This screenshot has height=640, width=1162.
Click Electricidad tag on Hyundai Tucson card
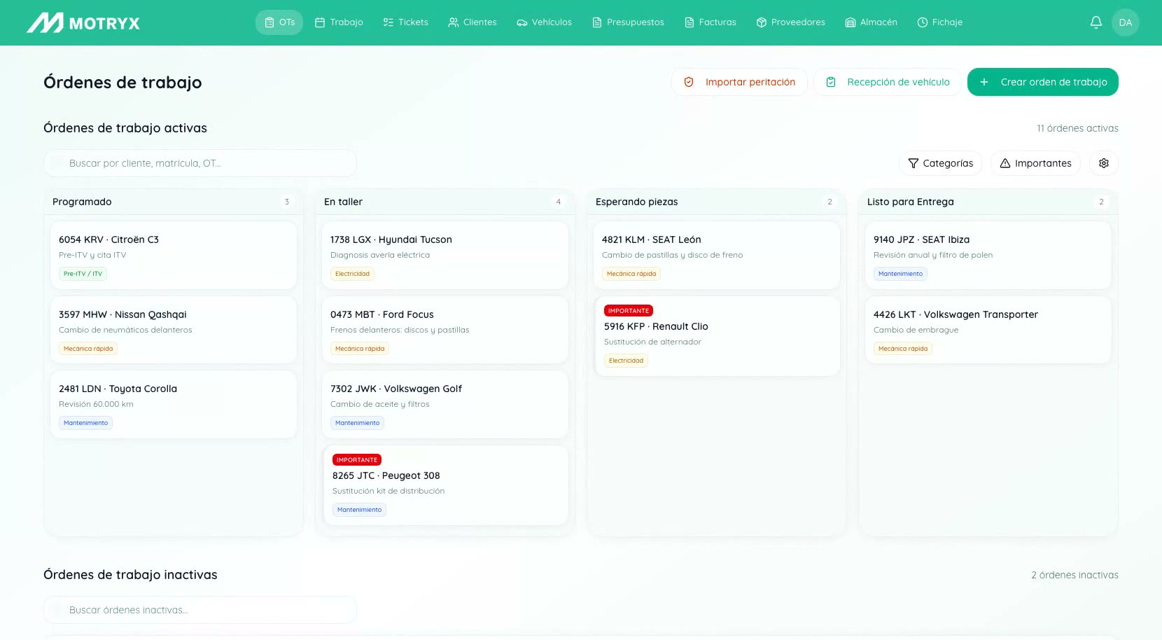tap(352, 274)
